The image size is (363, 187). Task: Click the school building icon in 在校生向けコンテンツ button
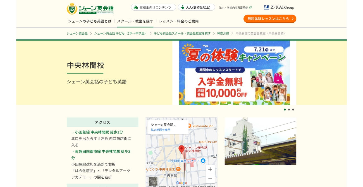click(136, 7)
